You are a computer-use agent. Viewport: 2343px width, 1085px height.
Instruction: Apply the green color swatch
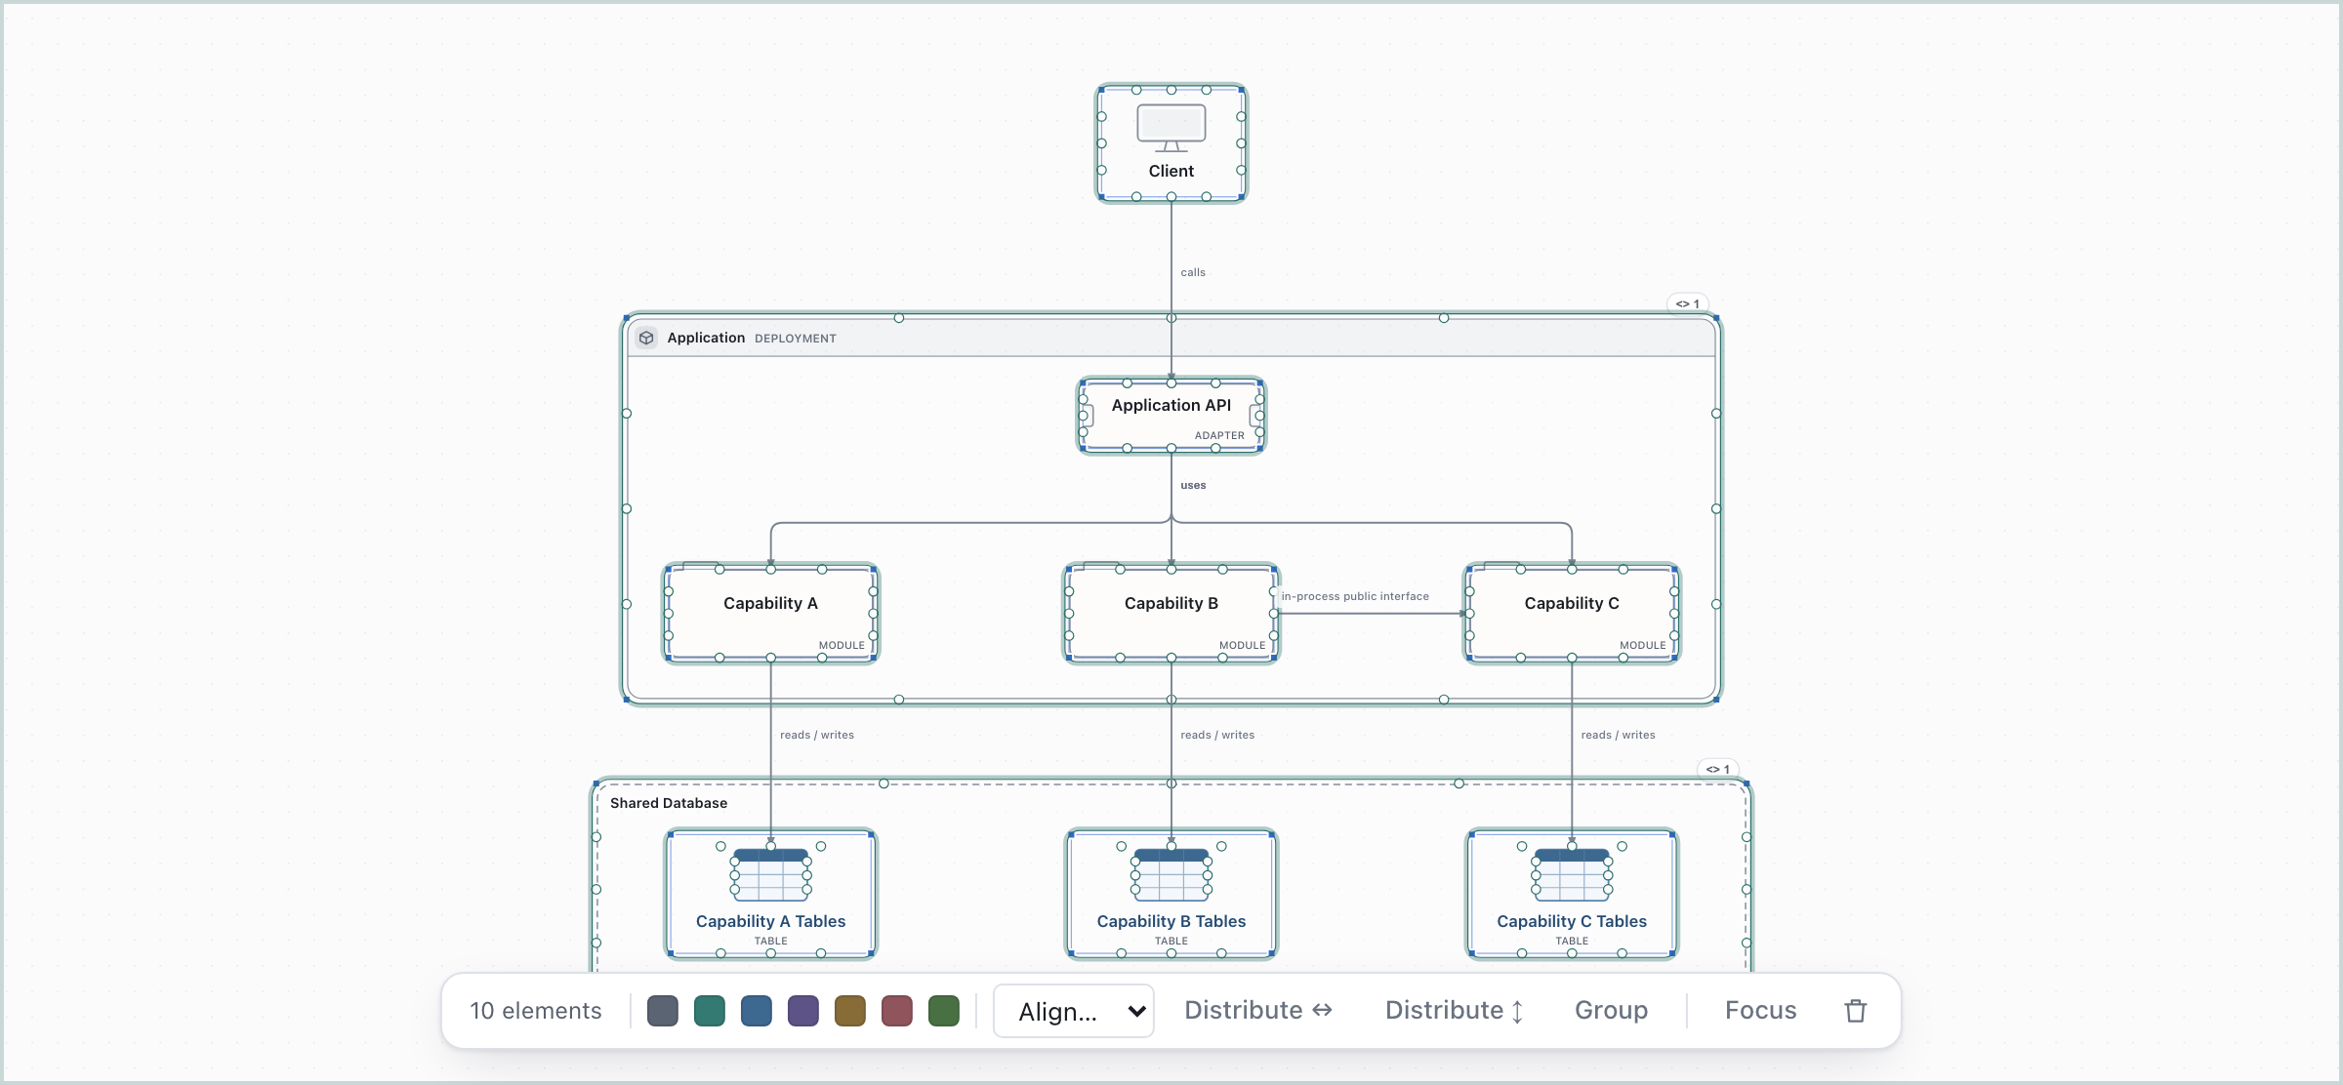click(x=944, y=1011)
